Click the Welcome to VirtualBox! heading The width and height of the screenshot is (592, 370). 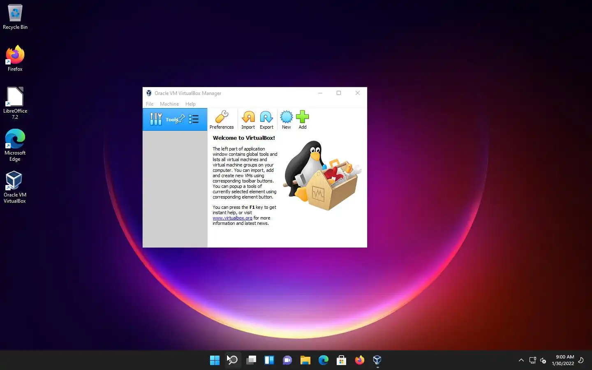click(x=244, y=138)
